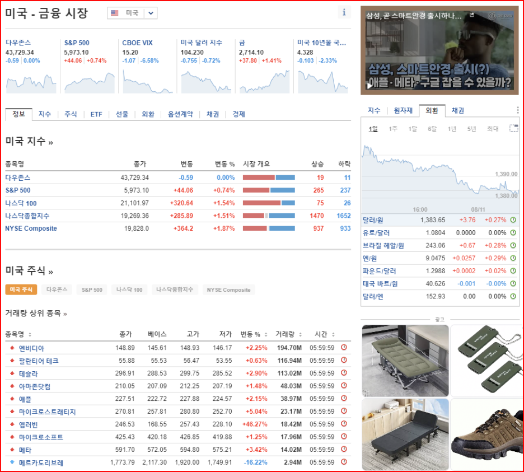Open the 엔비디아 stock link

coord(31,348)
